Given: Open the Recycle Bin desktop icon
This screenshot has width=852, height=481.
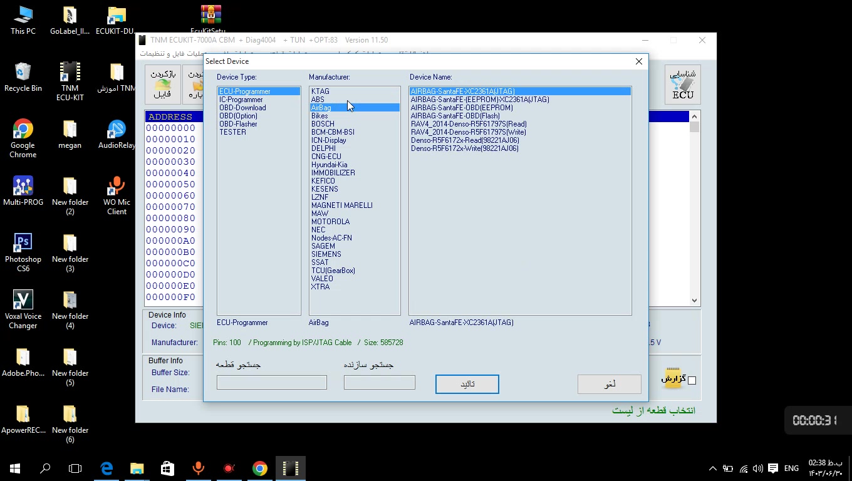Looking at the screenshot, I should click(23, 77).
